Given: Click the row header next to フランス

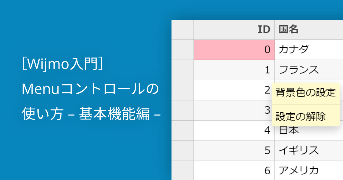Looking at the screenshot, I should point(183,69).
